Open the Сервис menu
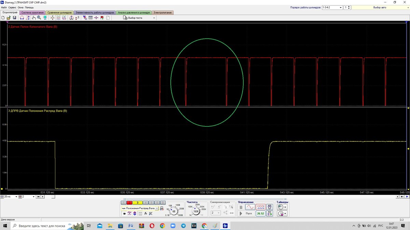 pyautogui.click(x=12, y=7)
